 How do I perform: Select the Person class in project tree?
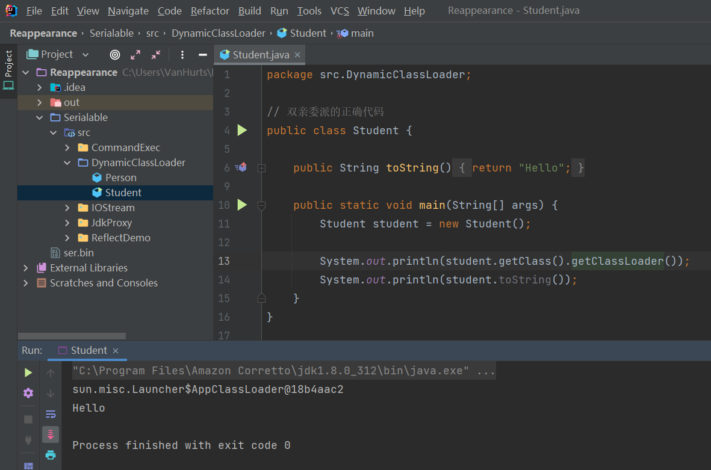pos(120,178)
